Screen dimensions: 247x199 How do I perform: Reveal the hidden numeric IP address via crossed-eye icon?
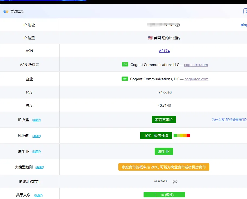(175, 181)
